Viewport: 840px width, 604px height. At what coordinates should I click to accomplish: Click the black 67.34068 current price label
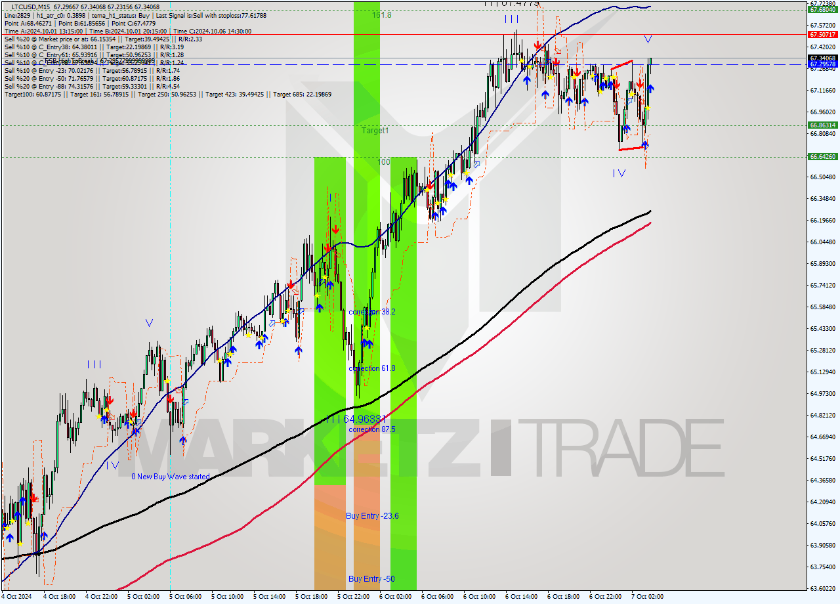tap(822, 58)
